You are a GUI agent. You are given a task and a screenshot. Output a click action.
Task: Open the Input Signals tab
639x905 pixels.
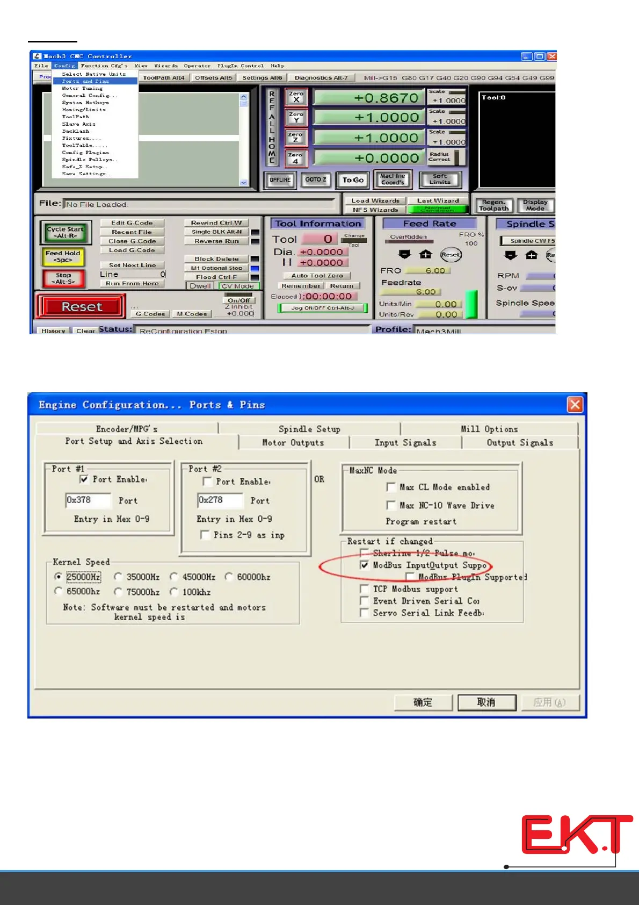coord(405,442)
